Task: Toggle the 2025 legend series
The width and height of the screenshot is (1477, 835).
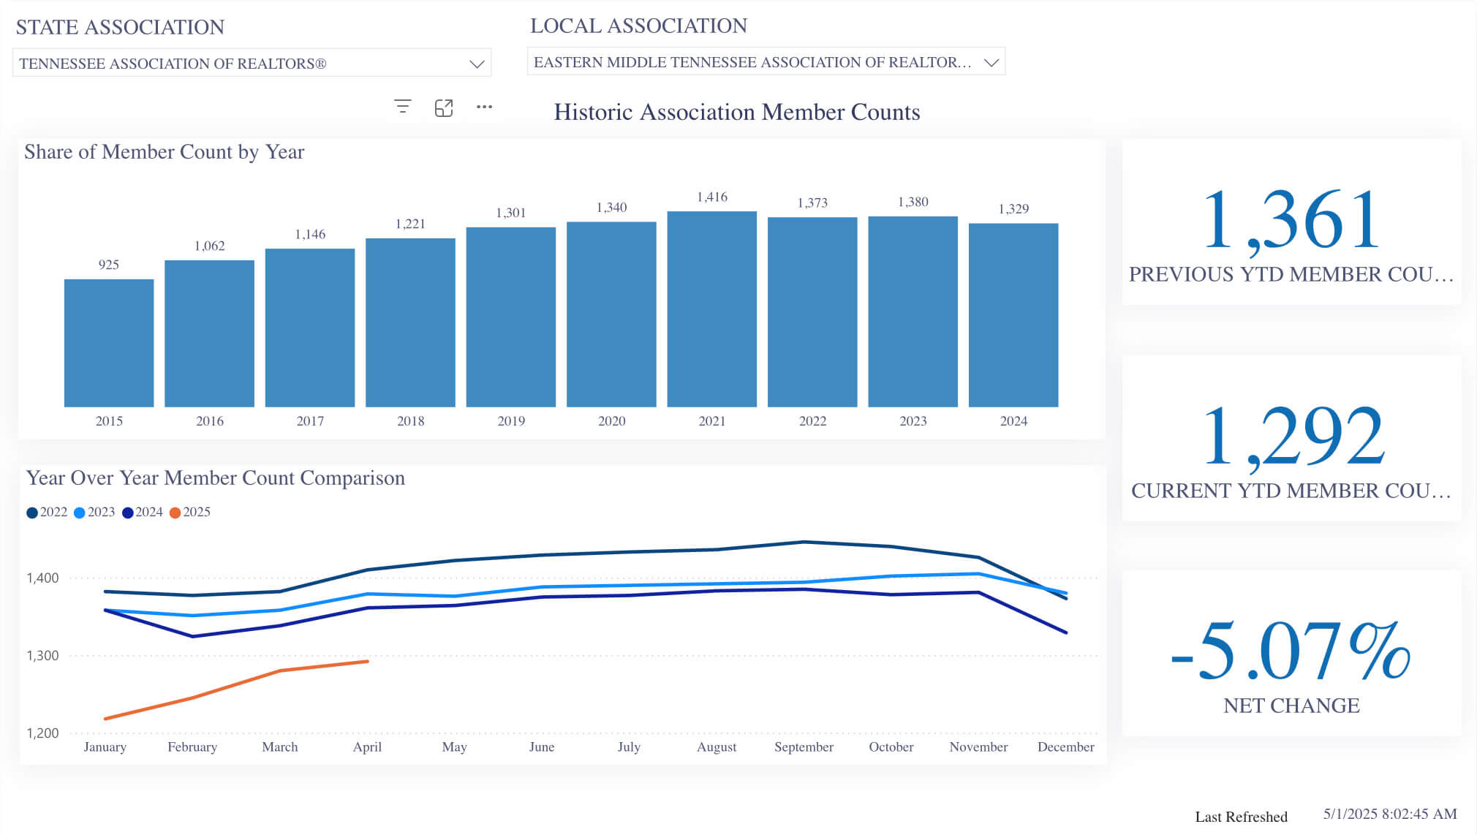Action: [x=190, y=512]
